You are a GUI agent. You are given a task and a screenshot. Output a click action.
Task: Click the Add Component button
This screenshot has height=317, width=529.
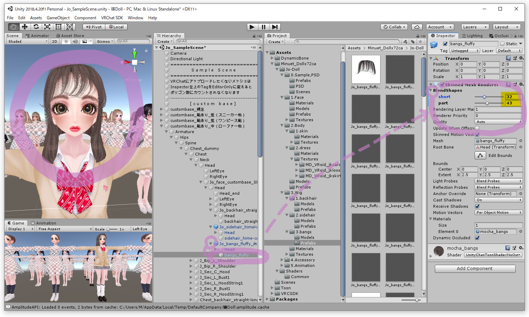475,269
